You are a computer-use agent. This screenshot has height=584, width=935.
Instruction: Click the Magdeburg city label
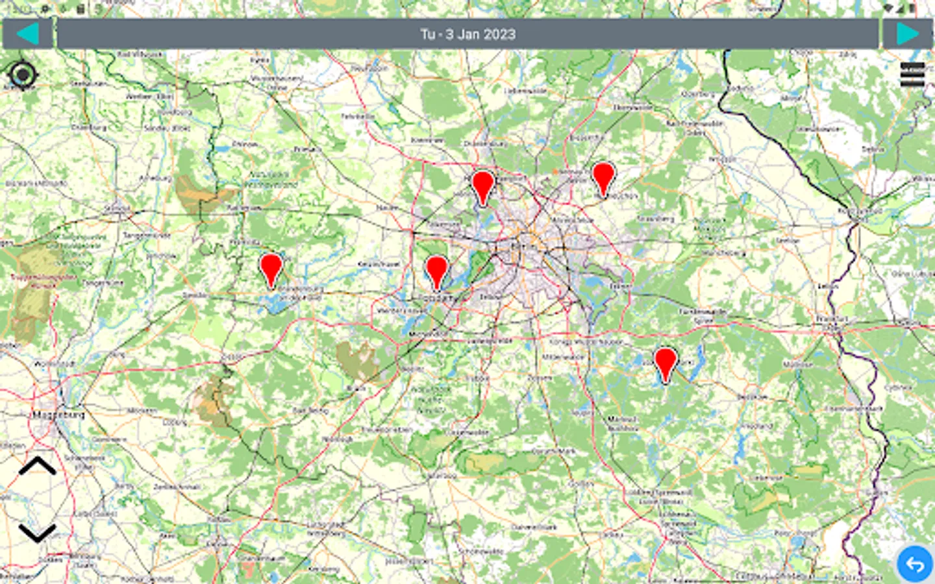(58, 414)
